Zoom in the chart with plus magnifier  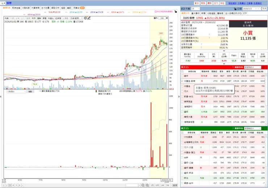(147, 185)
